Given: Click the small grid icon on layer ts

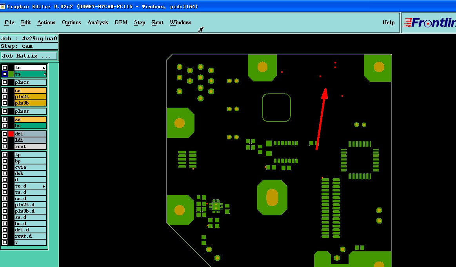Looking at the screenshot, I should pyautogui.click(x=44, y=74).
